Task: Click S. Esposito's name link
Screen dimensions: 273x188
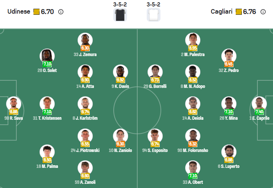Action: [155, 150]
